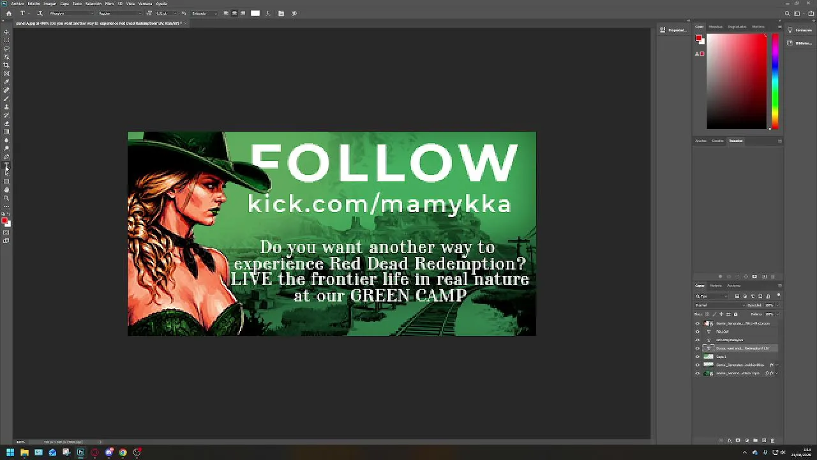Select the Crop tool
This screenshot has height=460, width=817.
point(6,65)
